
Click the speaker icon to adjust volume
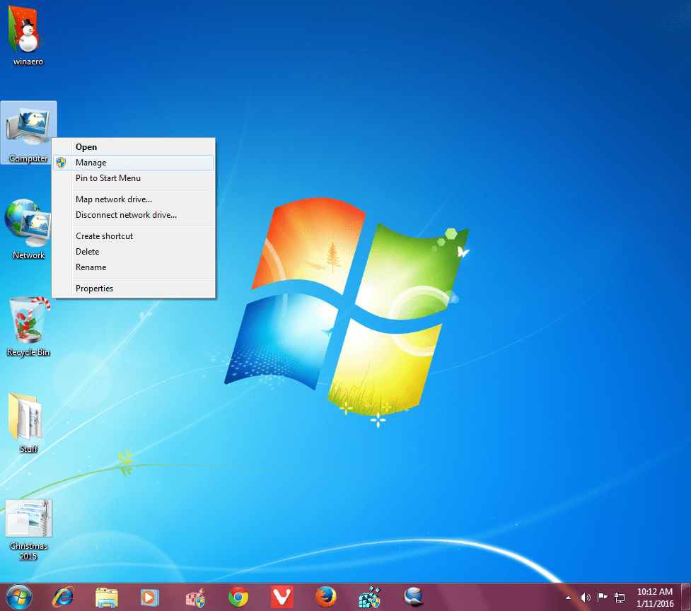pos(586,597)
